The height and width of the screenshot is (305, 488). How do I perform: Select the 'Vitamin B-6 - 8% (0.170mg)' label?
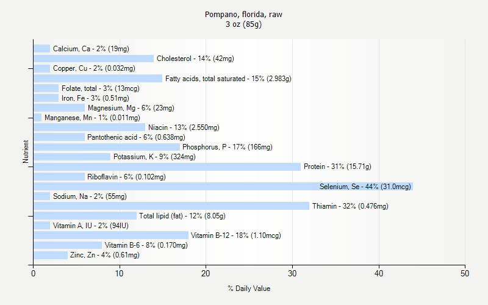pyautogui.click(x=146, y=245)
